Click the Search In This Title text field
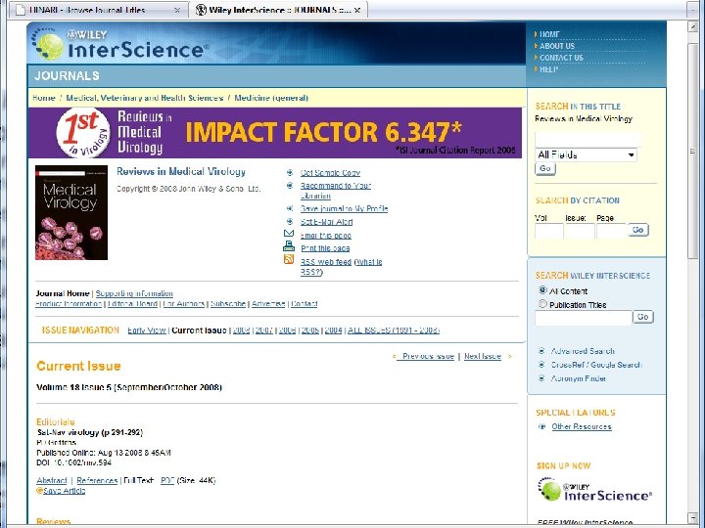This screenshot has width=705, height=528. [x=587, y=139]
